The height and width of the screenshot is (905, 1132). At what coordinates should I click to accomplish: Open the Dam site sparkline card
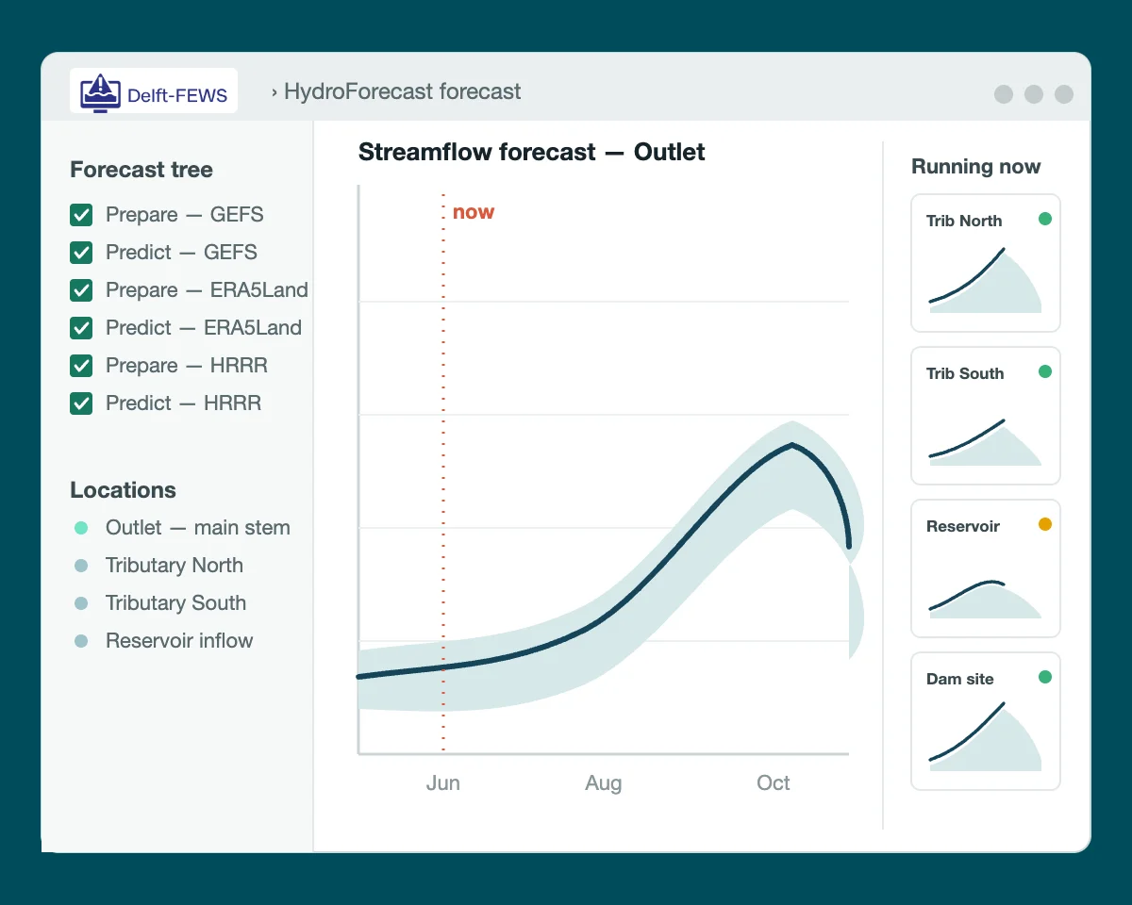pyautogui.click(x=986, y=721)
